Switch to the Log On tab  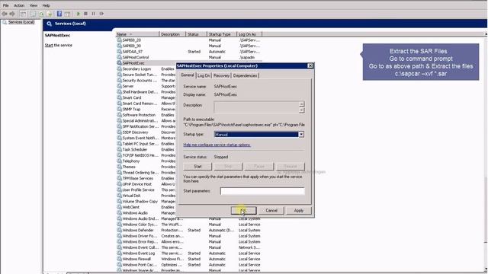(204, 75)
